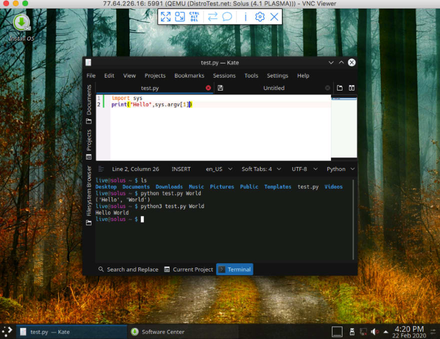Open the UTF-8 encoding dropdown
The width and height of the screenshot is (440, 339).
[304, 169]
